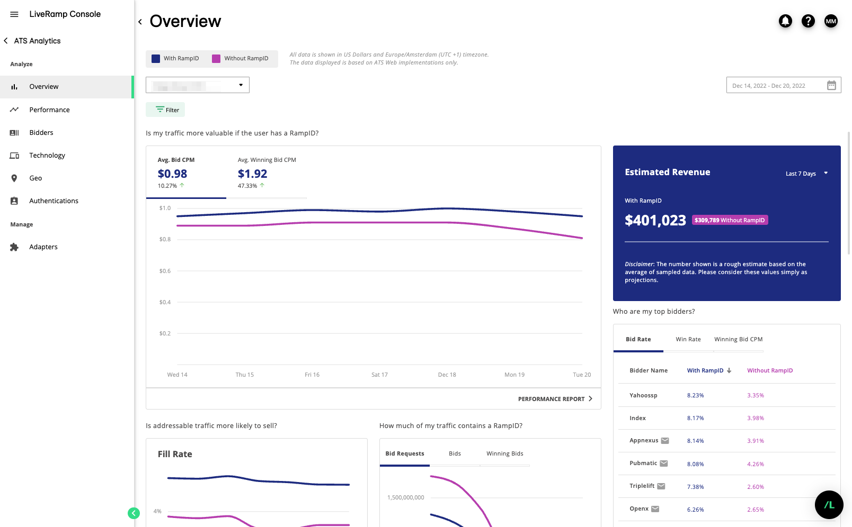This screenshot has width=852, height=527.
Task: Open the calendar date picker icon
Action: [831, 85]
